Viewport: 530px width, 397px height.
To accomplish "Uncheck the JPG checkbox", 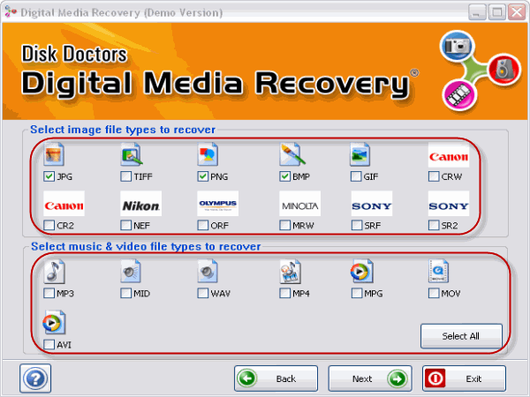I will point(49,176).
